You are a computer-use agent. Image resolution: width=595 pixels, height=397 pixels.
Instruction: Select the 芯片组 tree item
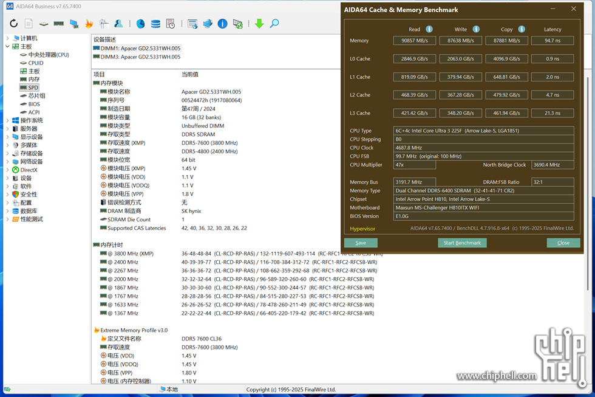(x=37, y=95)
